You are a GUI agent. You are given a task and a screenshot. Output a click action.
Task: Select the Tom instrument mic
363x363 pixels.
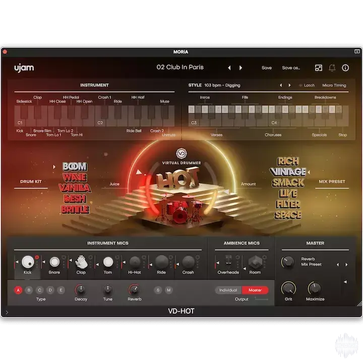tap(108, 262)
